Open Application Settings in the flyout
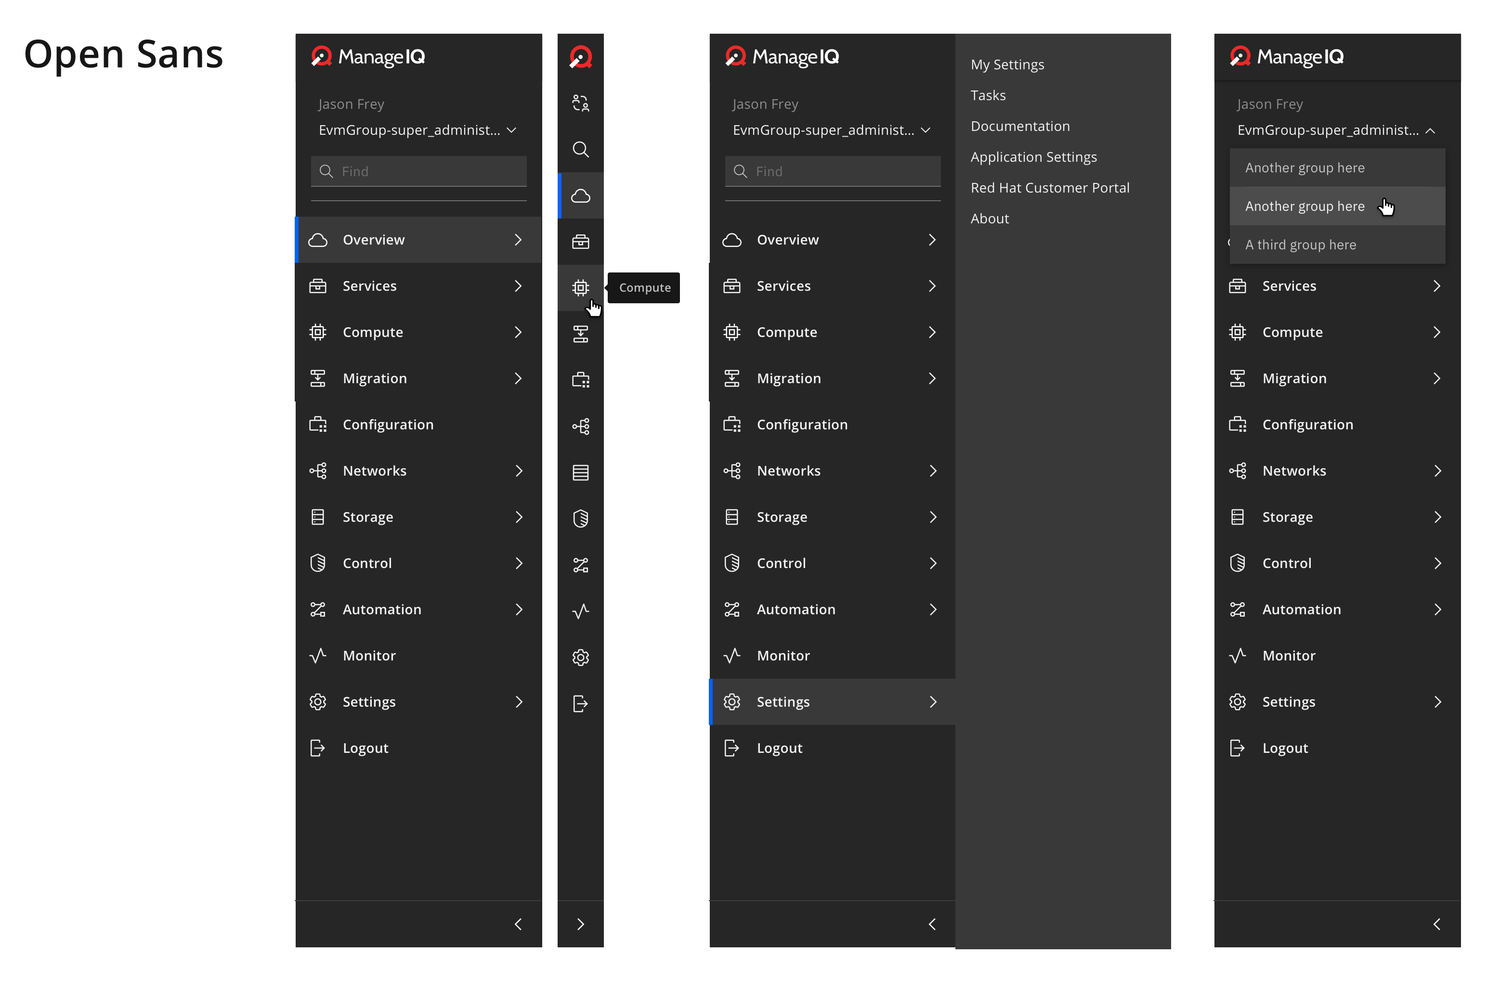 [x=1033, y=156]
